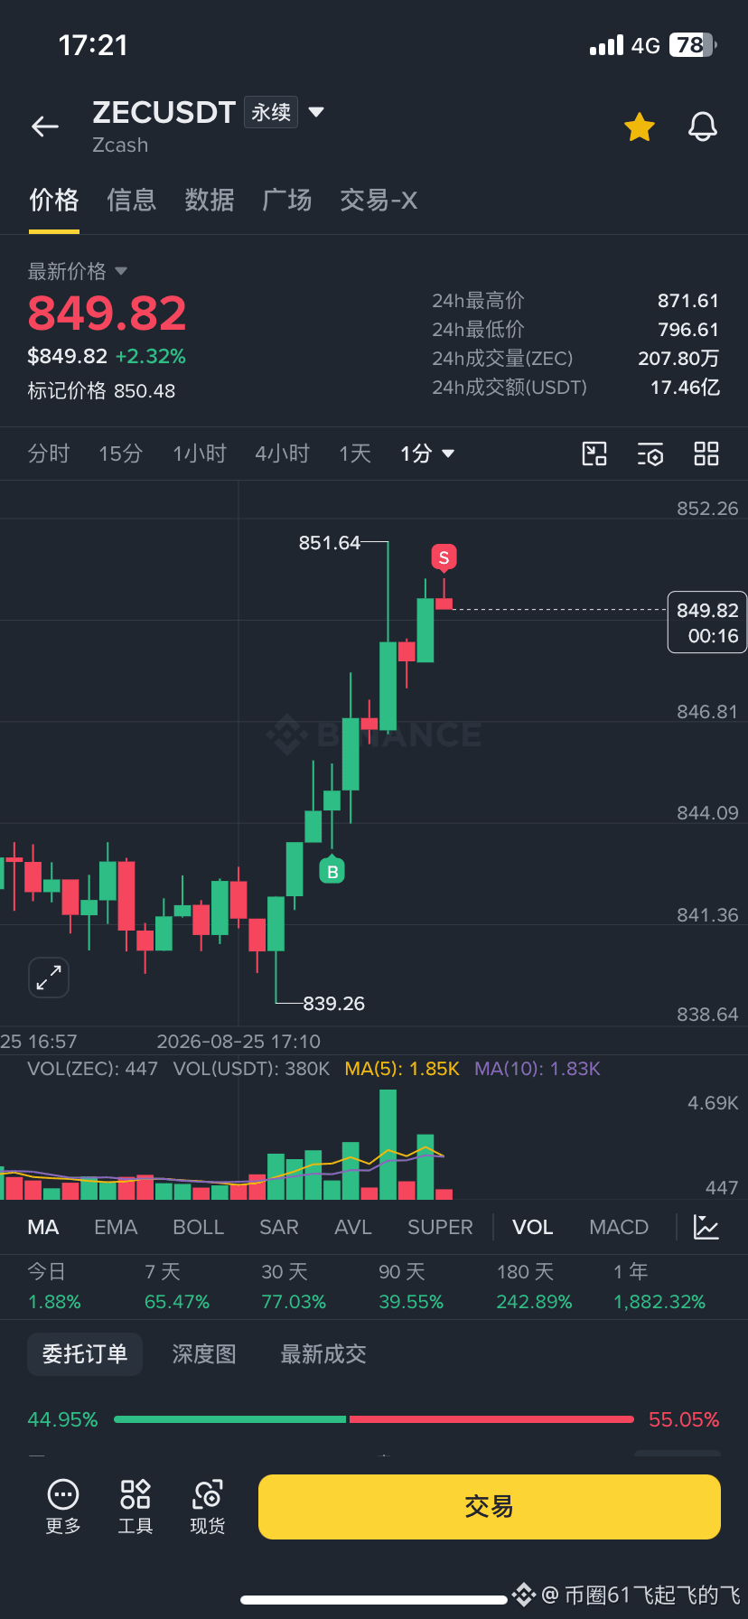Tap the 839.26 low price label

point(334,1004)
